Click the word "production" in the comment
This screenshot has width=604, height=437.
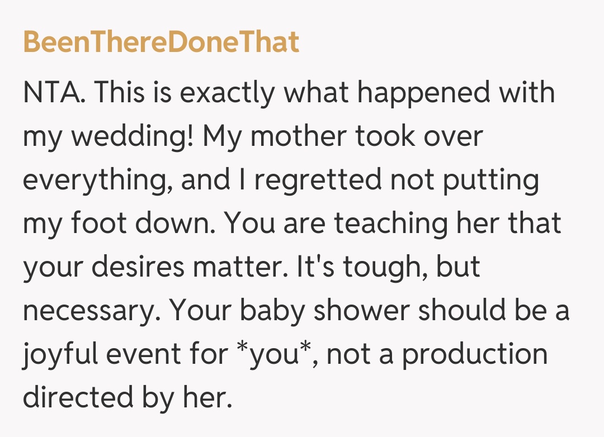pyautogui.click(x=475, y=355)
